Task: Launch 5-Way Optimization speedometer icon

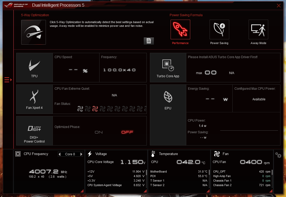Action: pos(33,32)
